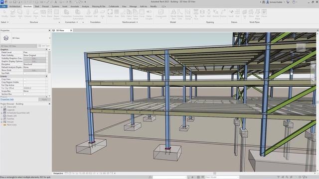Click the Far Clip Offset value field

tap(34, 89)
